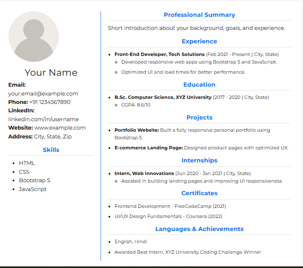Click the Bootstrap 5 skill item
Screen dimensions: 303x268
35,180
